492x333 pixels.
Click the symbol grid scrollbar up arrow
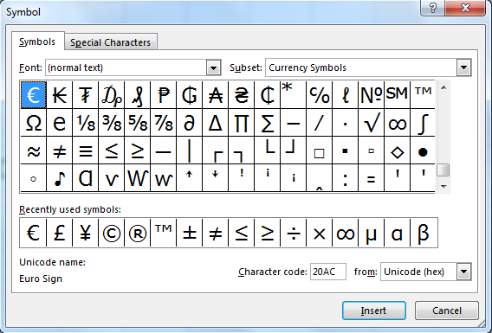coord(443,87)
